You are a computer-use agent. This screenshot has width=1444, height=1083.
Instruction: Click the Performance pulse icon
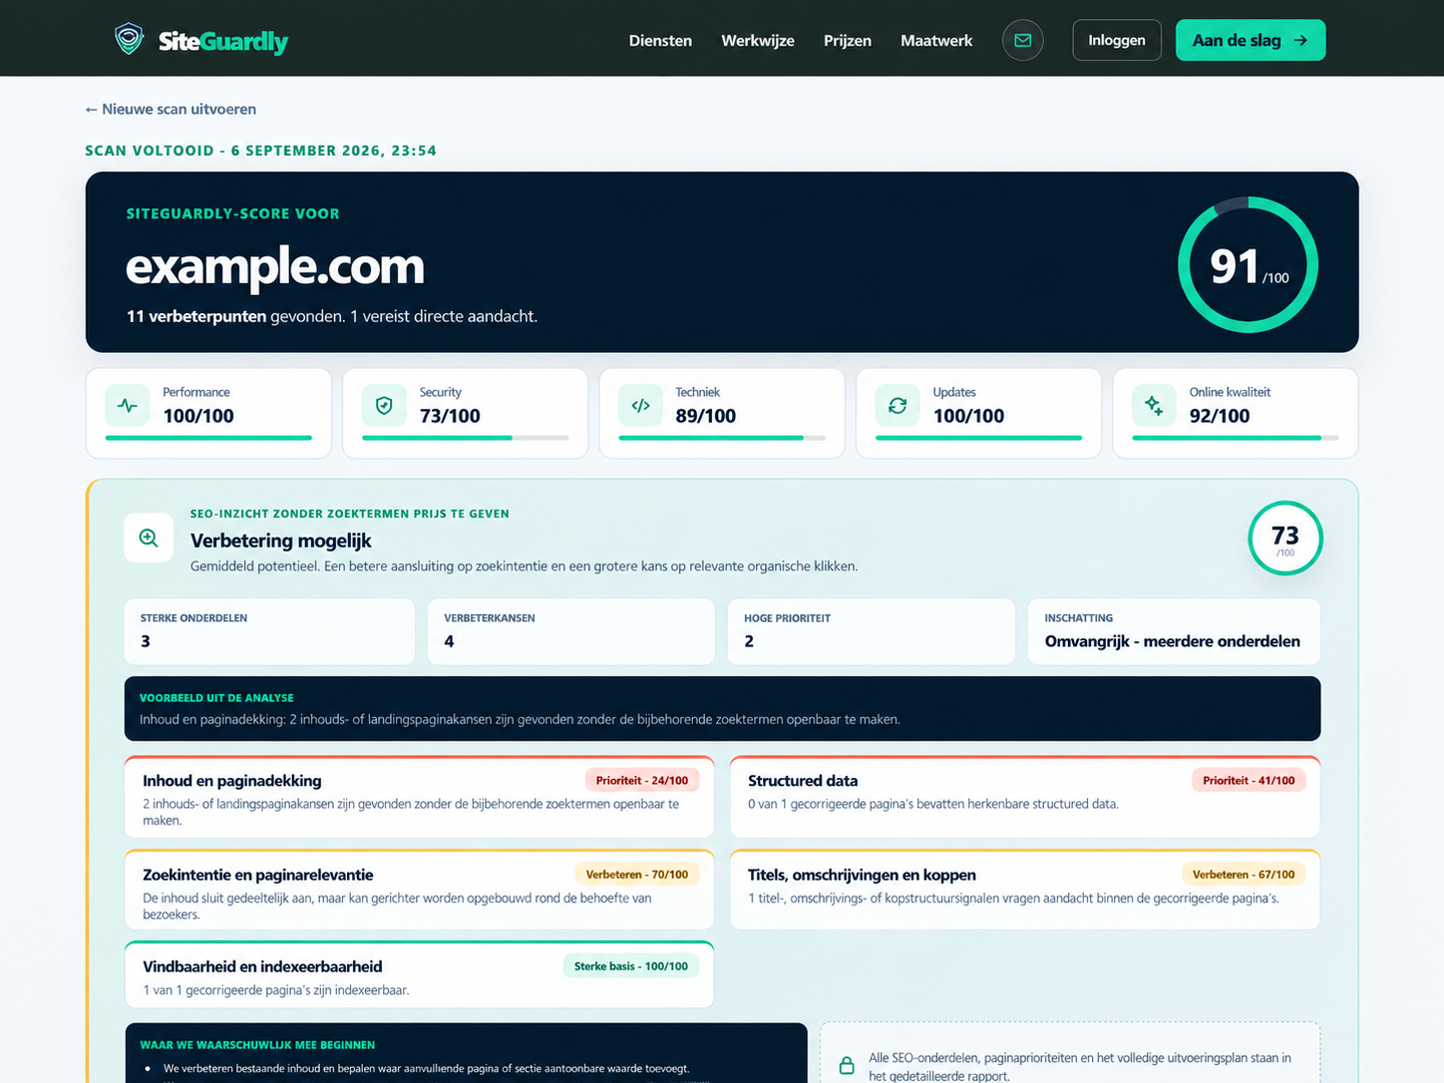128,406
